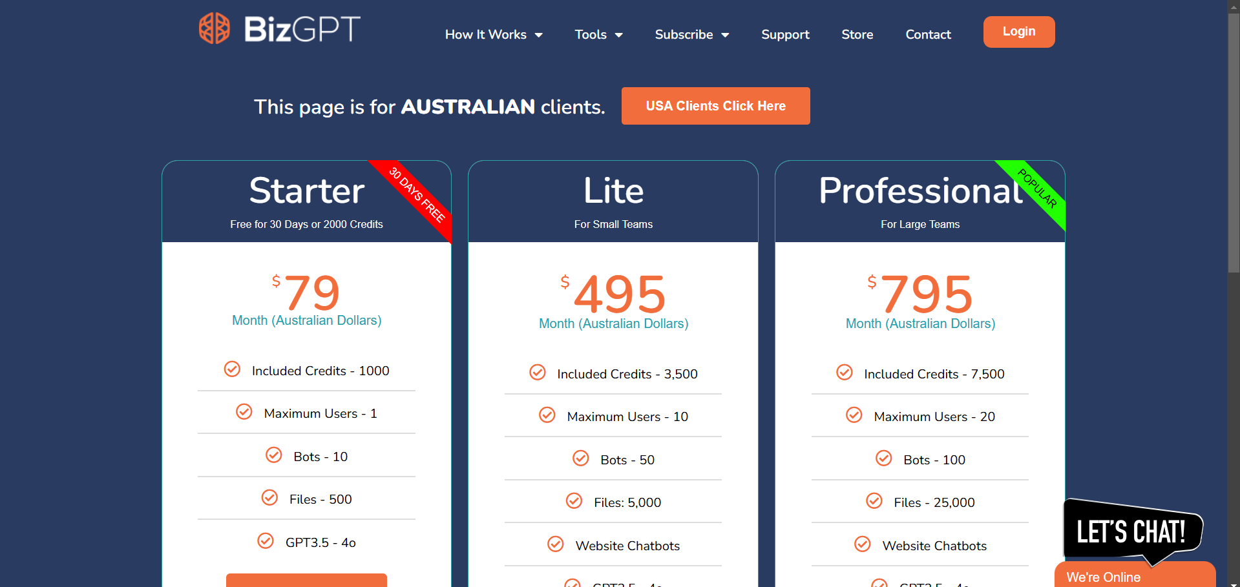
Task: Expand the How It Works dropdown arrow
Action: (539, 35)
